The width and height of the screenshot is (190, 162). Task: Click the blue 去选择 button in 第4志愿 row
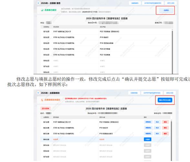[x=148, y=139]
